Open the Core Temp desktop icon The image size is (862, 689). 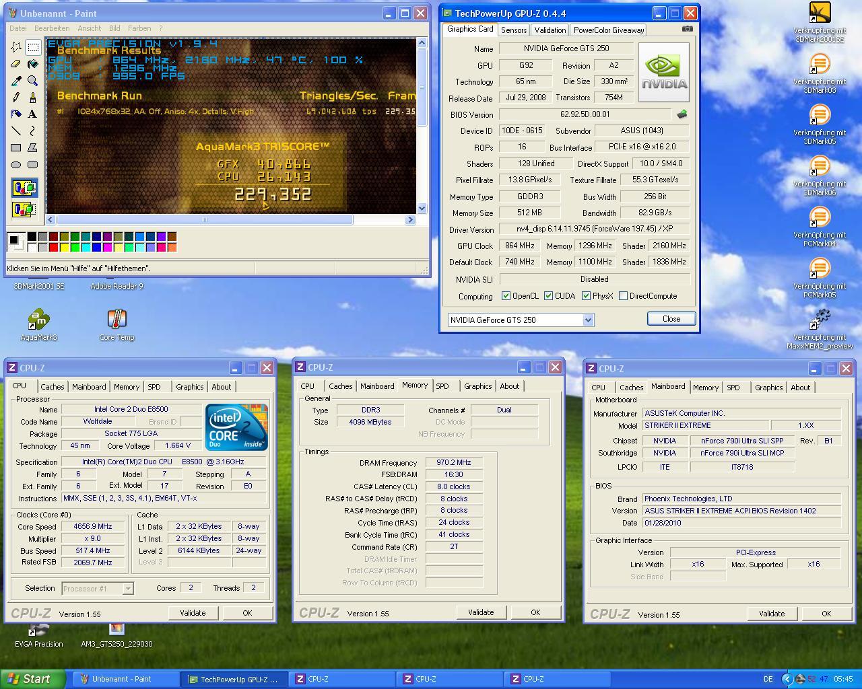(x=117, y=325)
